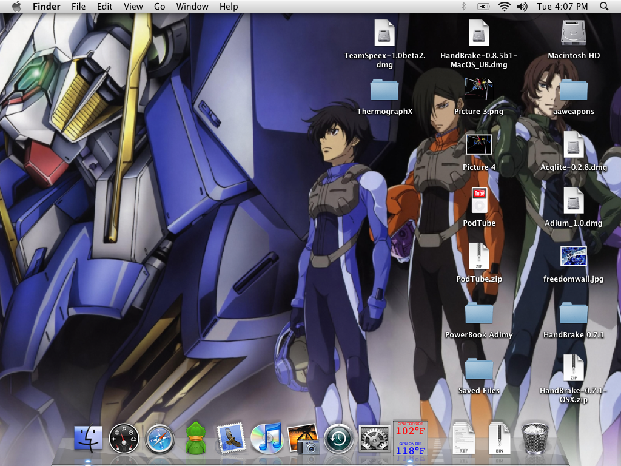Open the Trash in the Dock
Image resolution: width=621 pixels, height=466 pixels.
point(535,438)
